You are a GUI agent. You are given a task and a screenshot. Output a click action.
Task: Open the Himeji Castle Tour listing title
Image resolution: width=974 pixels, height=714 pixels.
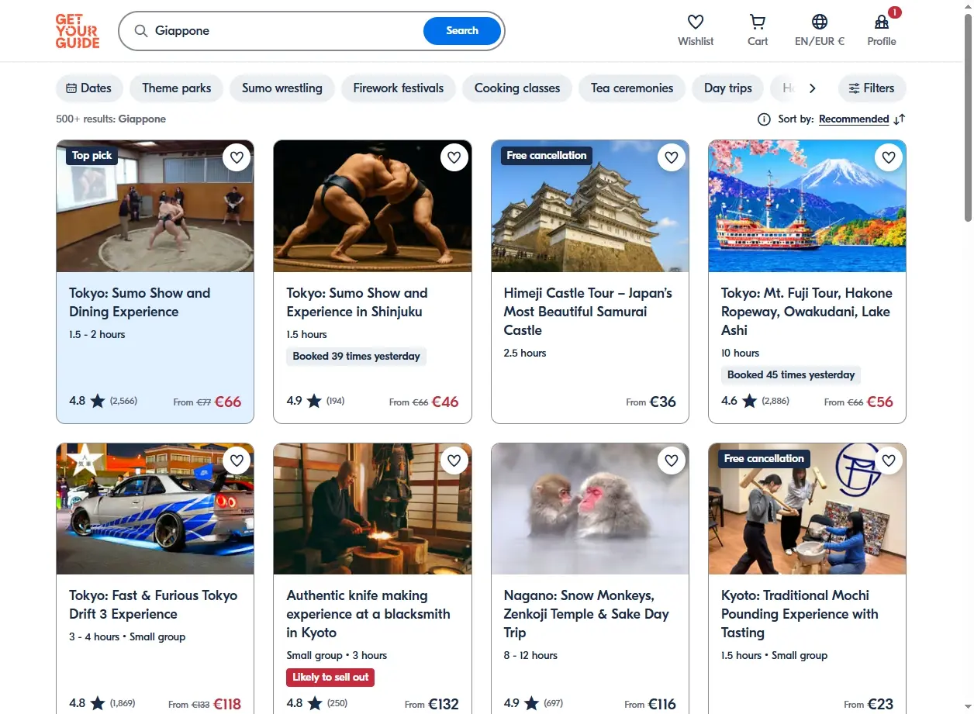coord(588,312)
